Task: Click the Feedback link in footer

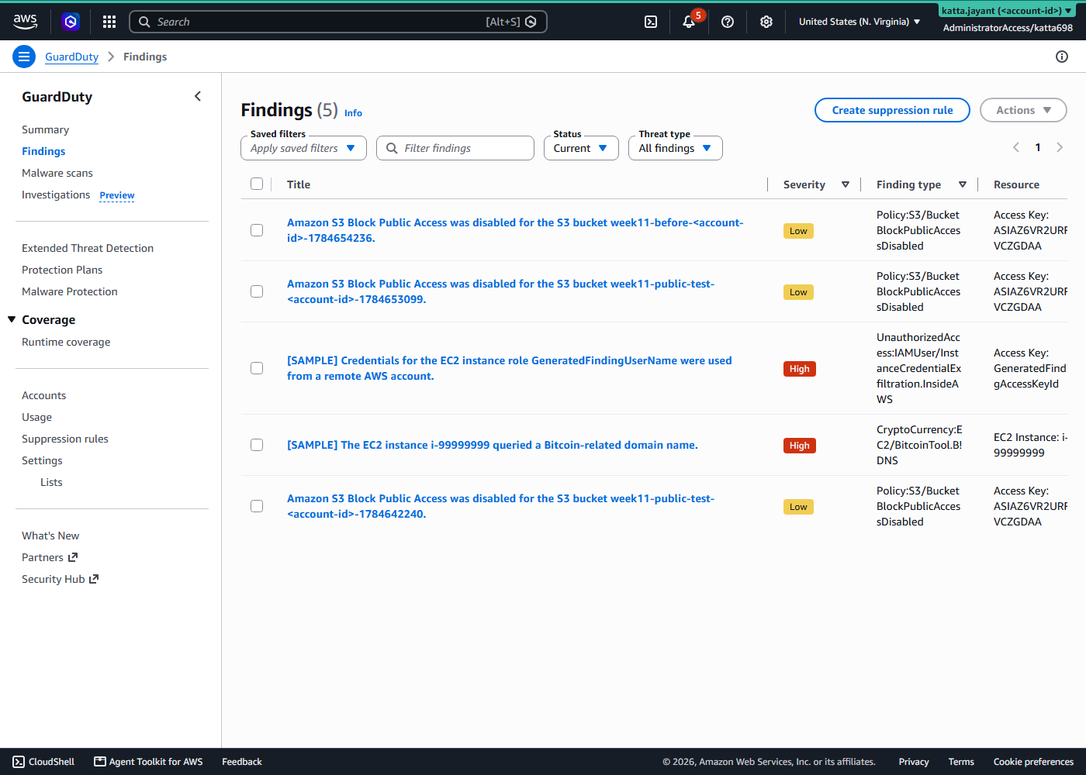Action: tap(242, 762)
